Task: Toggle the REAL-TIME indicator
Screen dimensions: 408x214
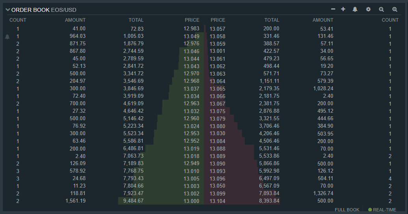Action: pos(382,210)
